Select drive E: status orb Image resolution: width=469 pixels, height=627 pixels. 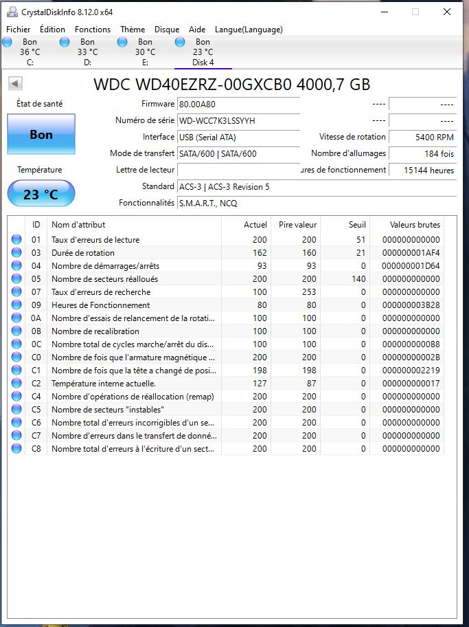point(123,43)
